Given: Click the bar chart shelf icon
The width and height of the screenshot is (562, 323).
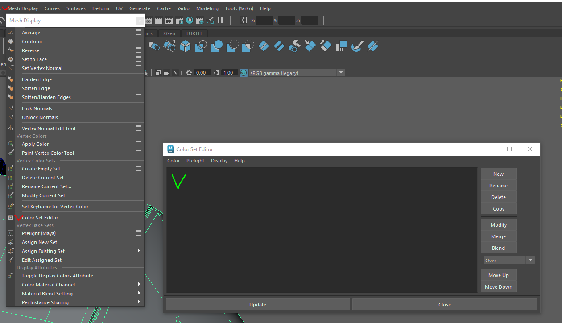Looking at the screenshot, I should click(341, 46).
